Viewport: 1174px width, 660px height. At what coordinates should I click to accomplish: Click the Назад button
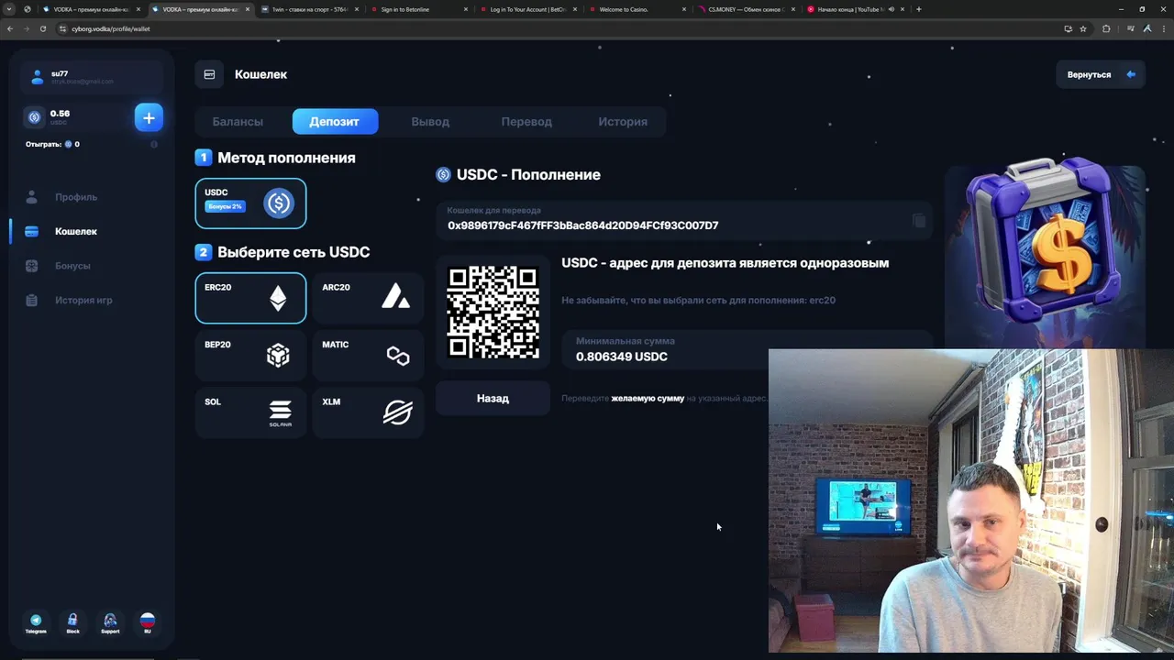click(x=493, y=399)
